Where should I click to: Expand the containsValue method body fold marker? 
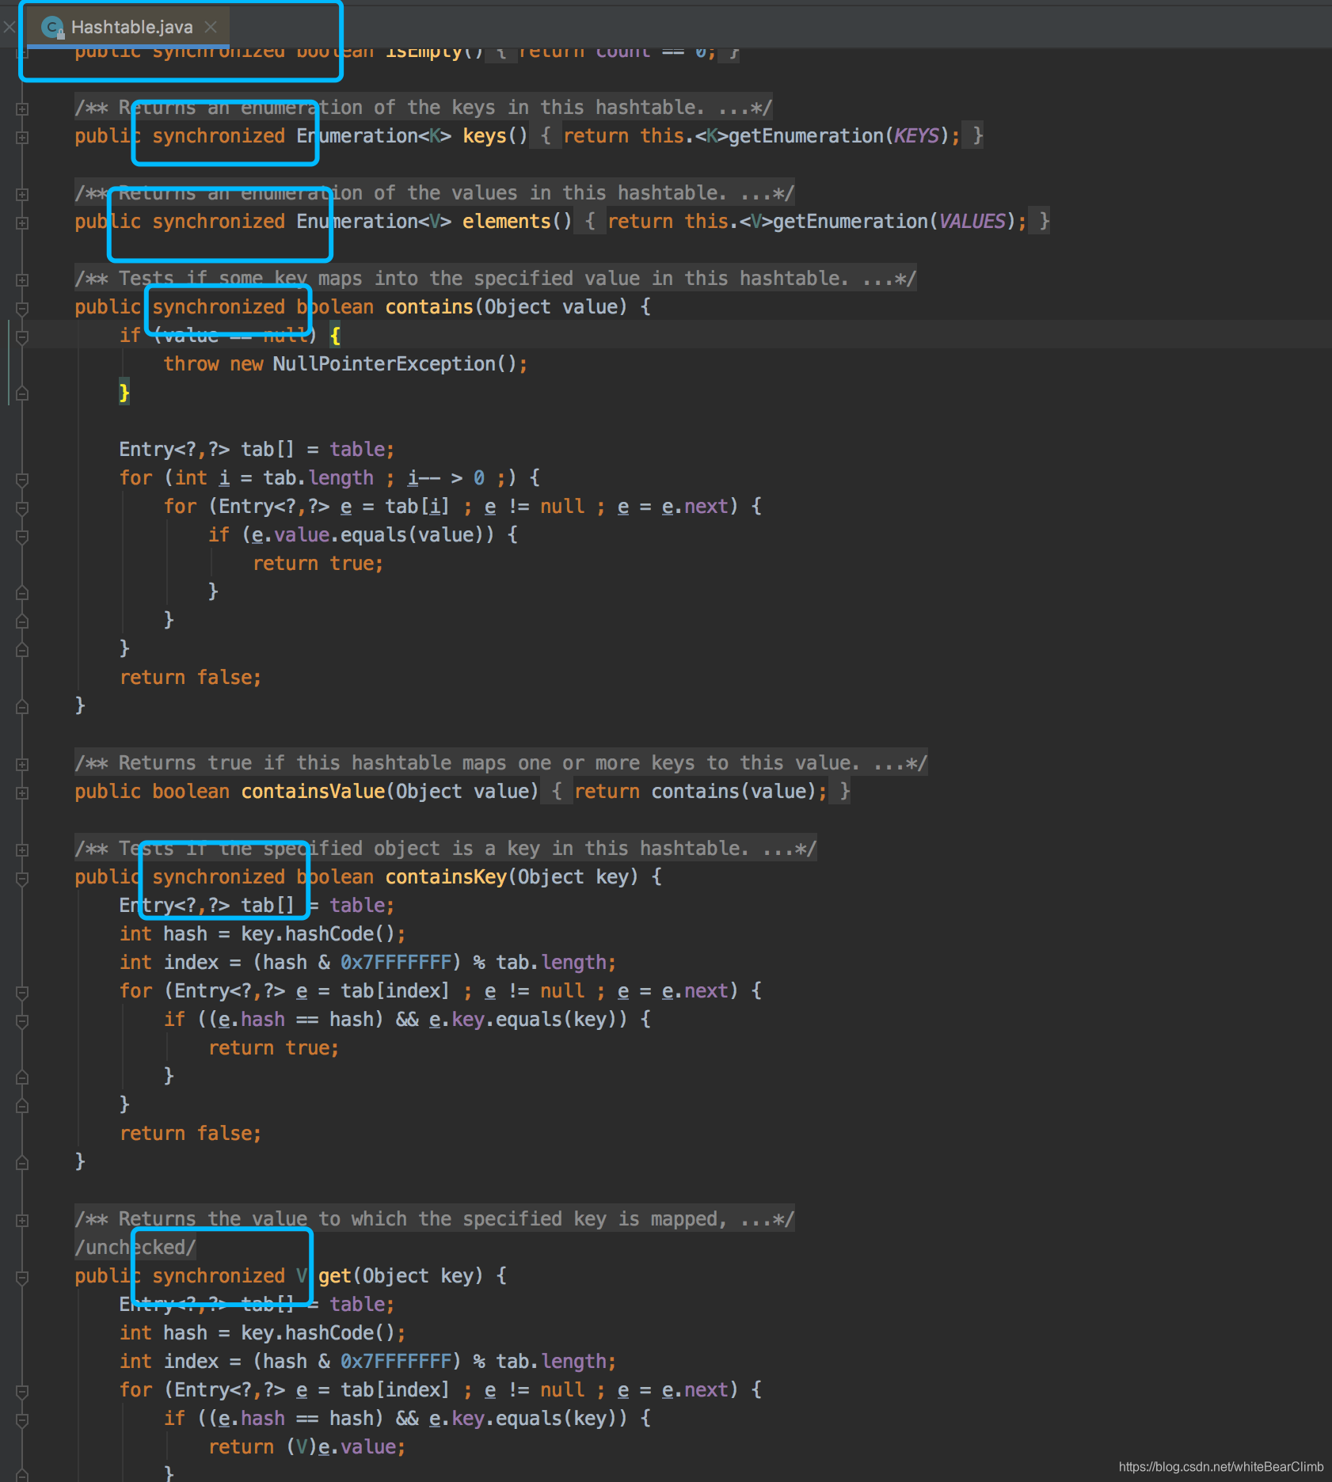coord(22,792)
